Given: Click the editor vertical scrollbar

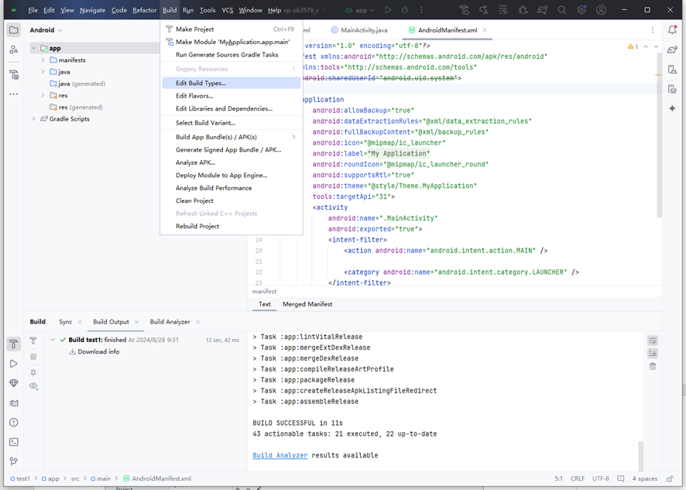Looking at the screenshot, I should click(660, 135).
